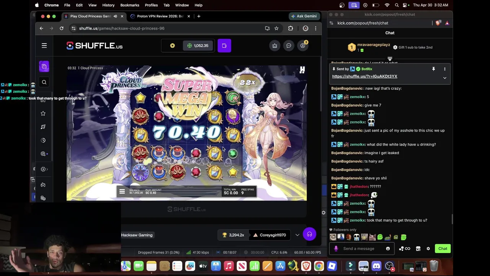Open Chrome three-dot menu
The image size is (490, 276).
(315, 28)
